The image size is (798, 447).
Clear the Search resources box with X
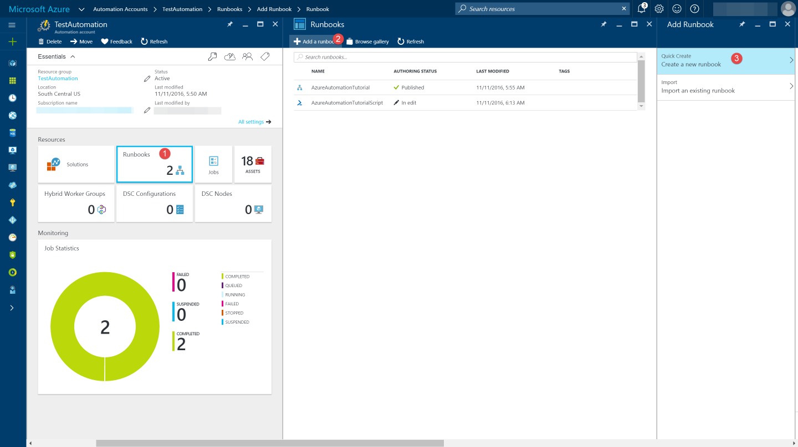pyautogui.click(x=625, y=9)
